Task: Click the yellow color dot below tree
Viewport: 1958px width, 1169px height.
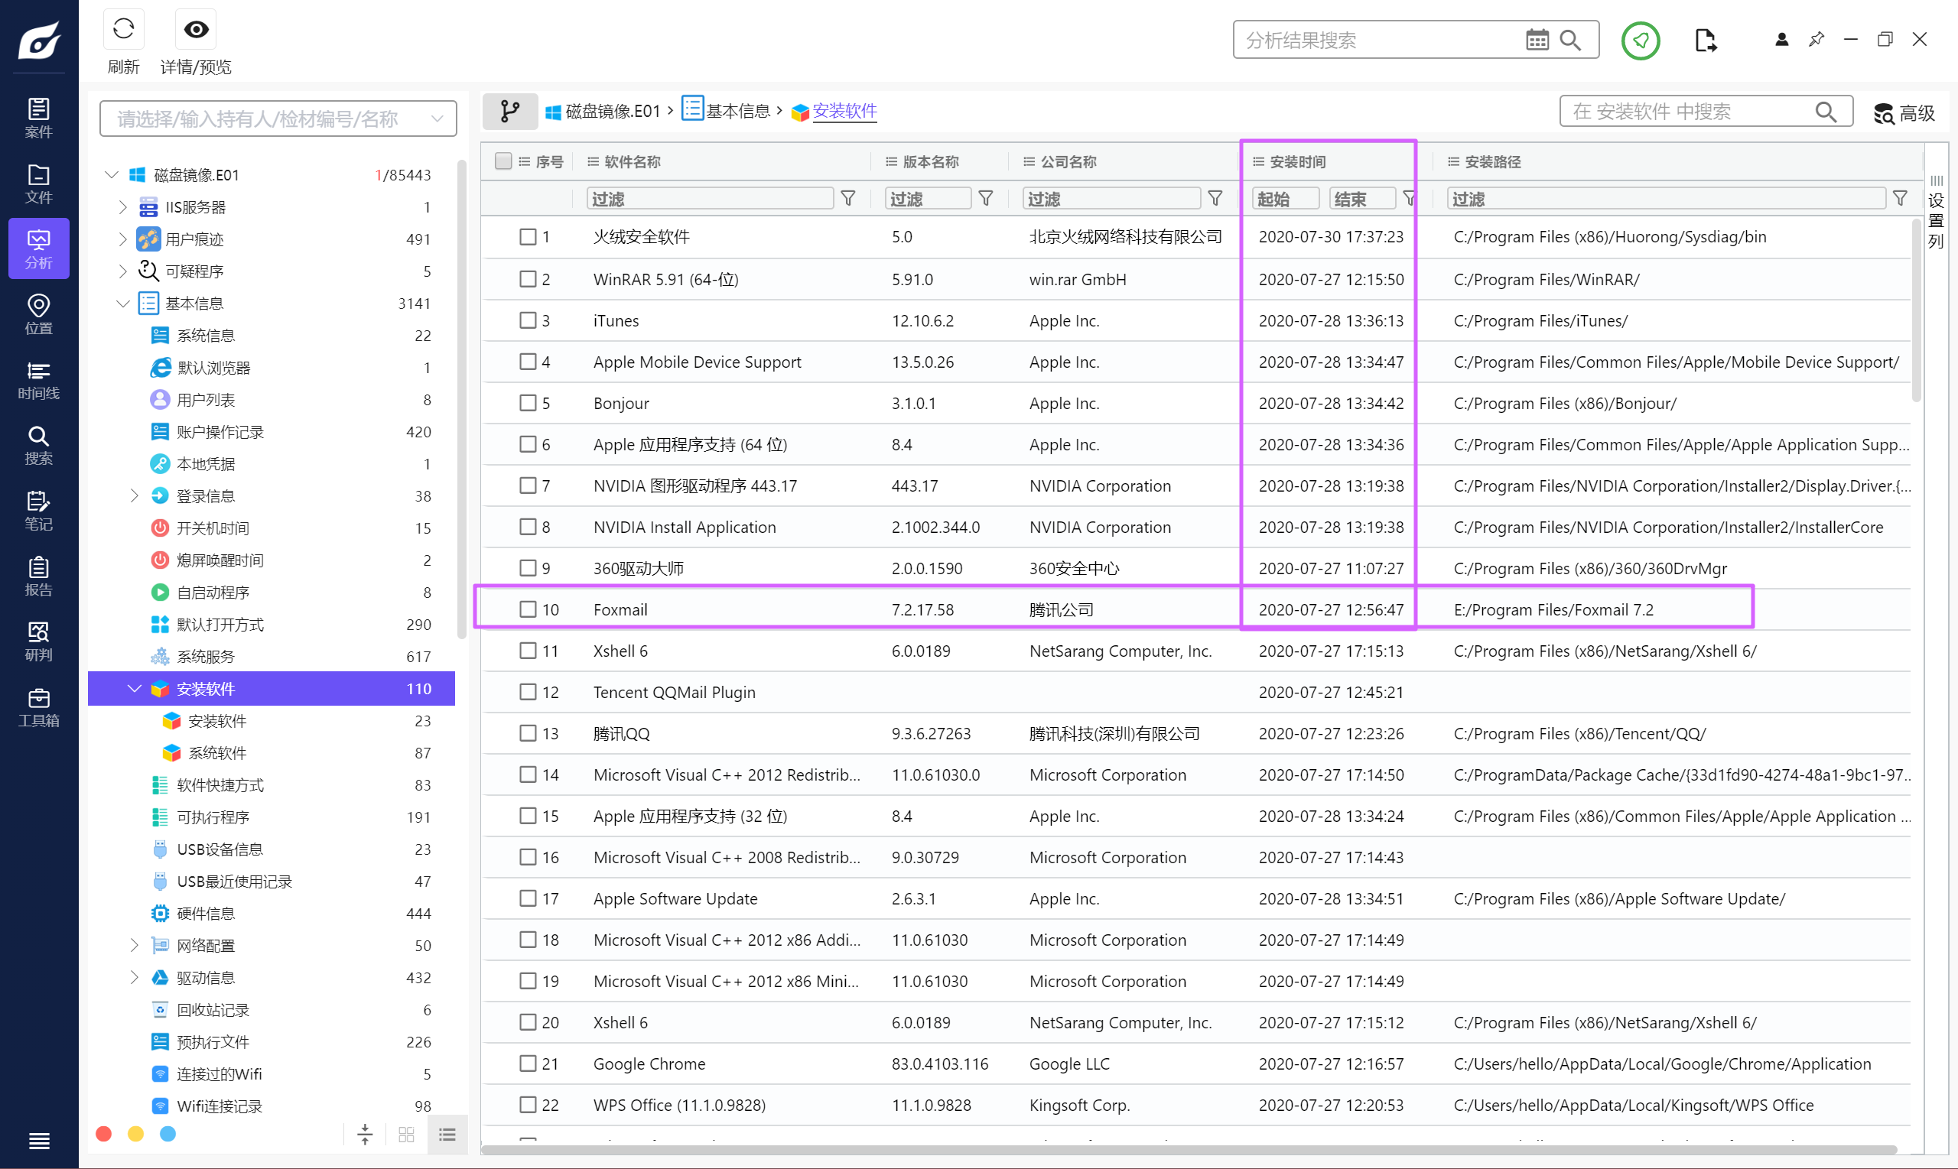Action: 135,1134
